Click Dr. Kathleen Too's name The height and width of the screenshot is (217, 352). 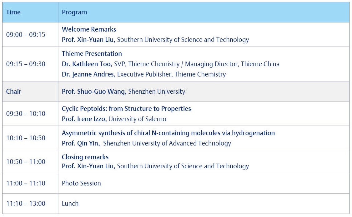click(x=87, y=64)
